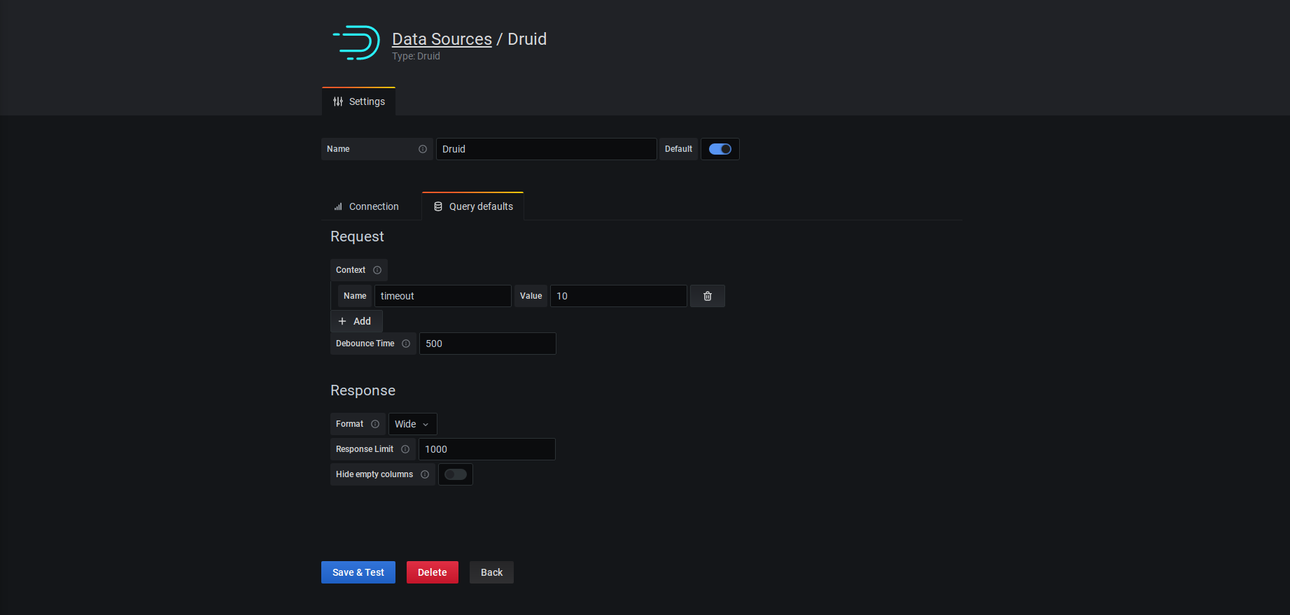Click the Debounce Time info icon

[406, 344]
